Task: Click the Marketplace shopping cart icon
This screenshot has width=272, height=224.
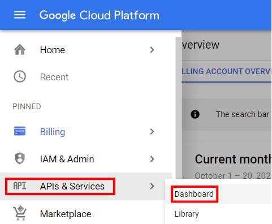Action: (x=20, y=213)
